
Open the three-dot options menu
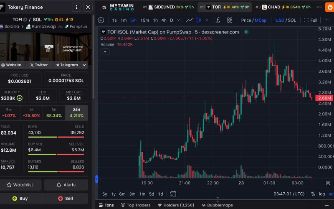coord(76,7)
